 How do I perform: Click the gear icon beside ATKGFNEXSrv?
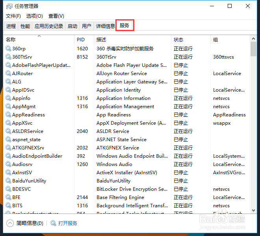pyautogui.click(x=8, y=147)
